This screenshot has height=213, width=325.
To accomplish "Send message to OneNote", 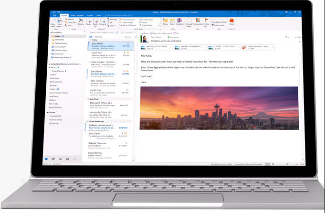I will click(179, 21).
